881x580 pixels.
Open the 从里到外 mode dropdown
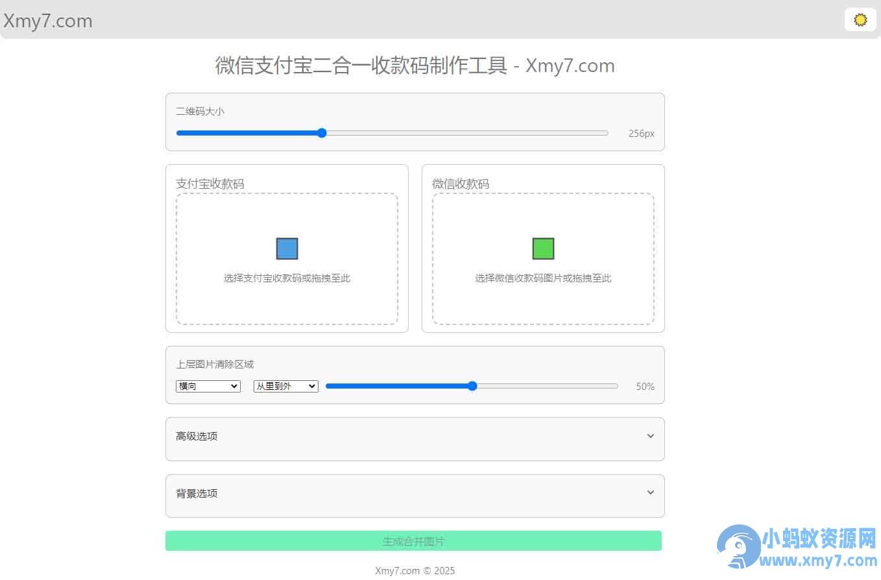click(x=286, y=386)
